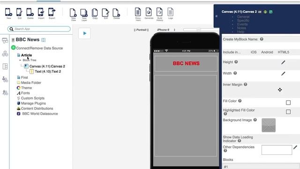Select the BBC NEWS text on phone canvas
The height and width of the screenshot is (169, 300).
[186, 63]
